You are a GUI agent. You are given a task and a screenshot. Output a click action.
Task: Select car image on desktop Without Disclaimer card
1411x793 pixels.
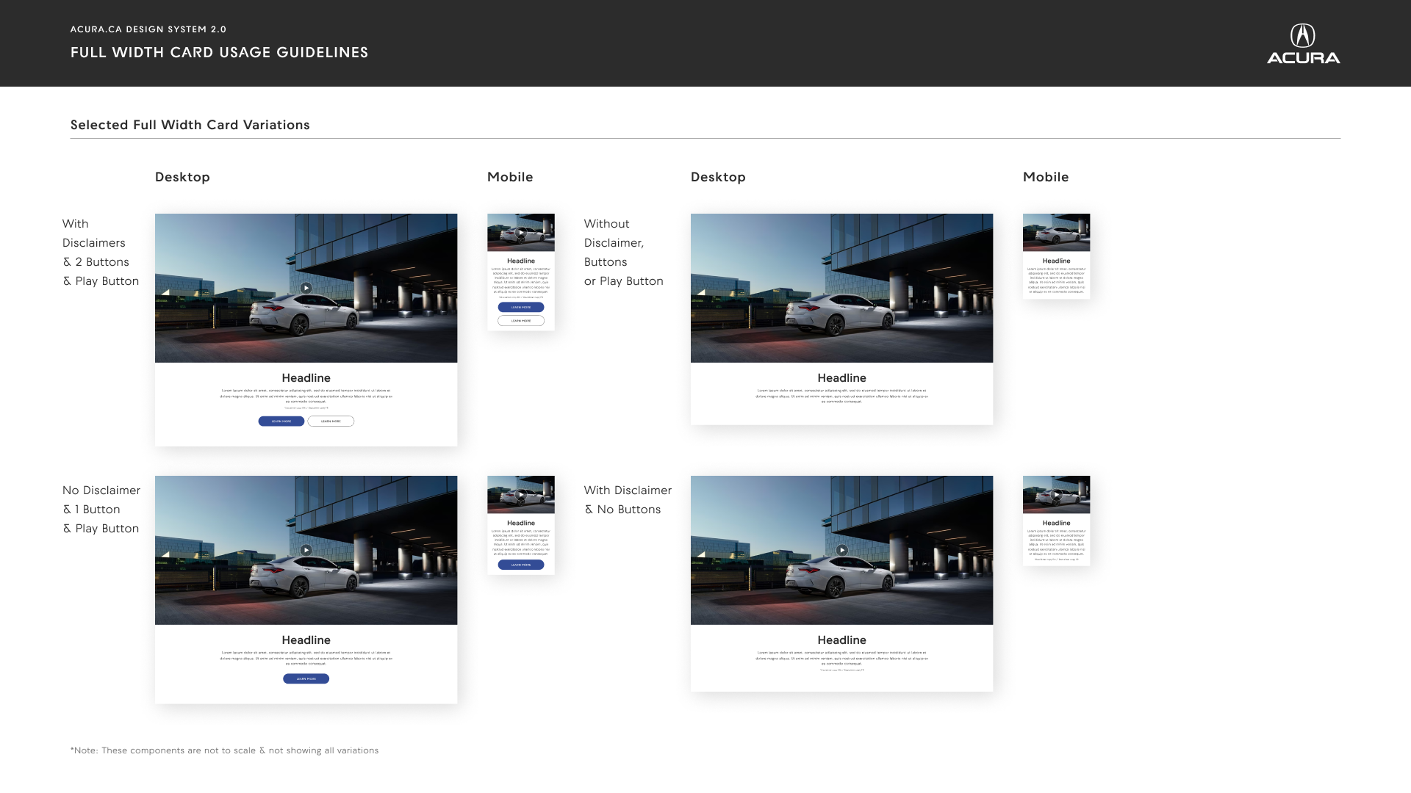point(842,288)
